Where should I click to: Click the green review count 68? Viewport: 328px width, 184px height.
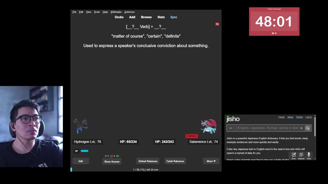[x=117, y=156]
